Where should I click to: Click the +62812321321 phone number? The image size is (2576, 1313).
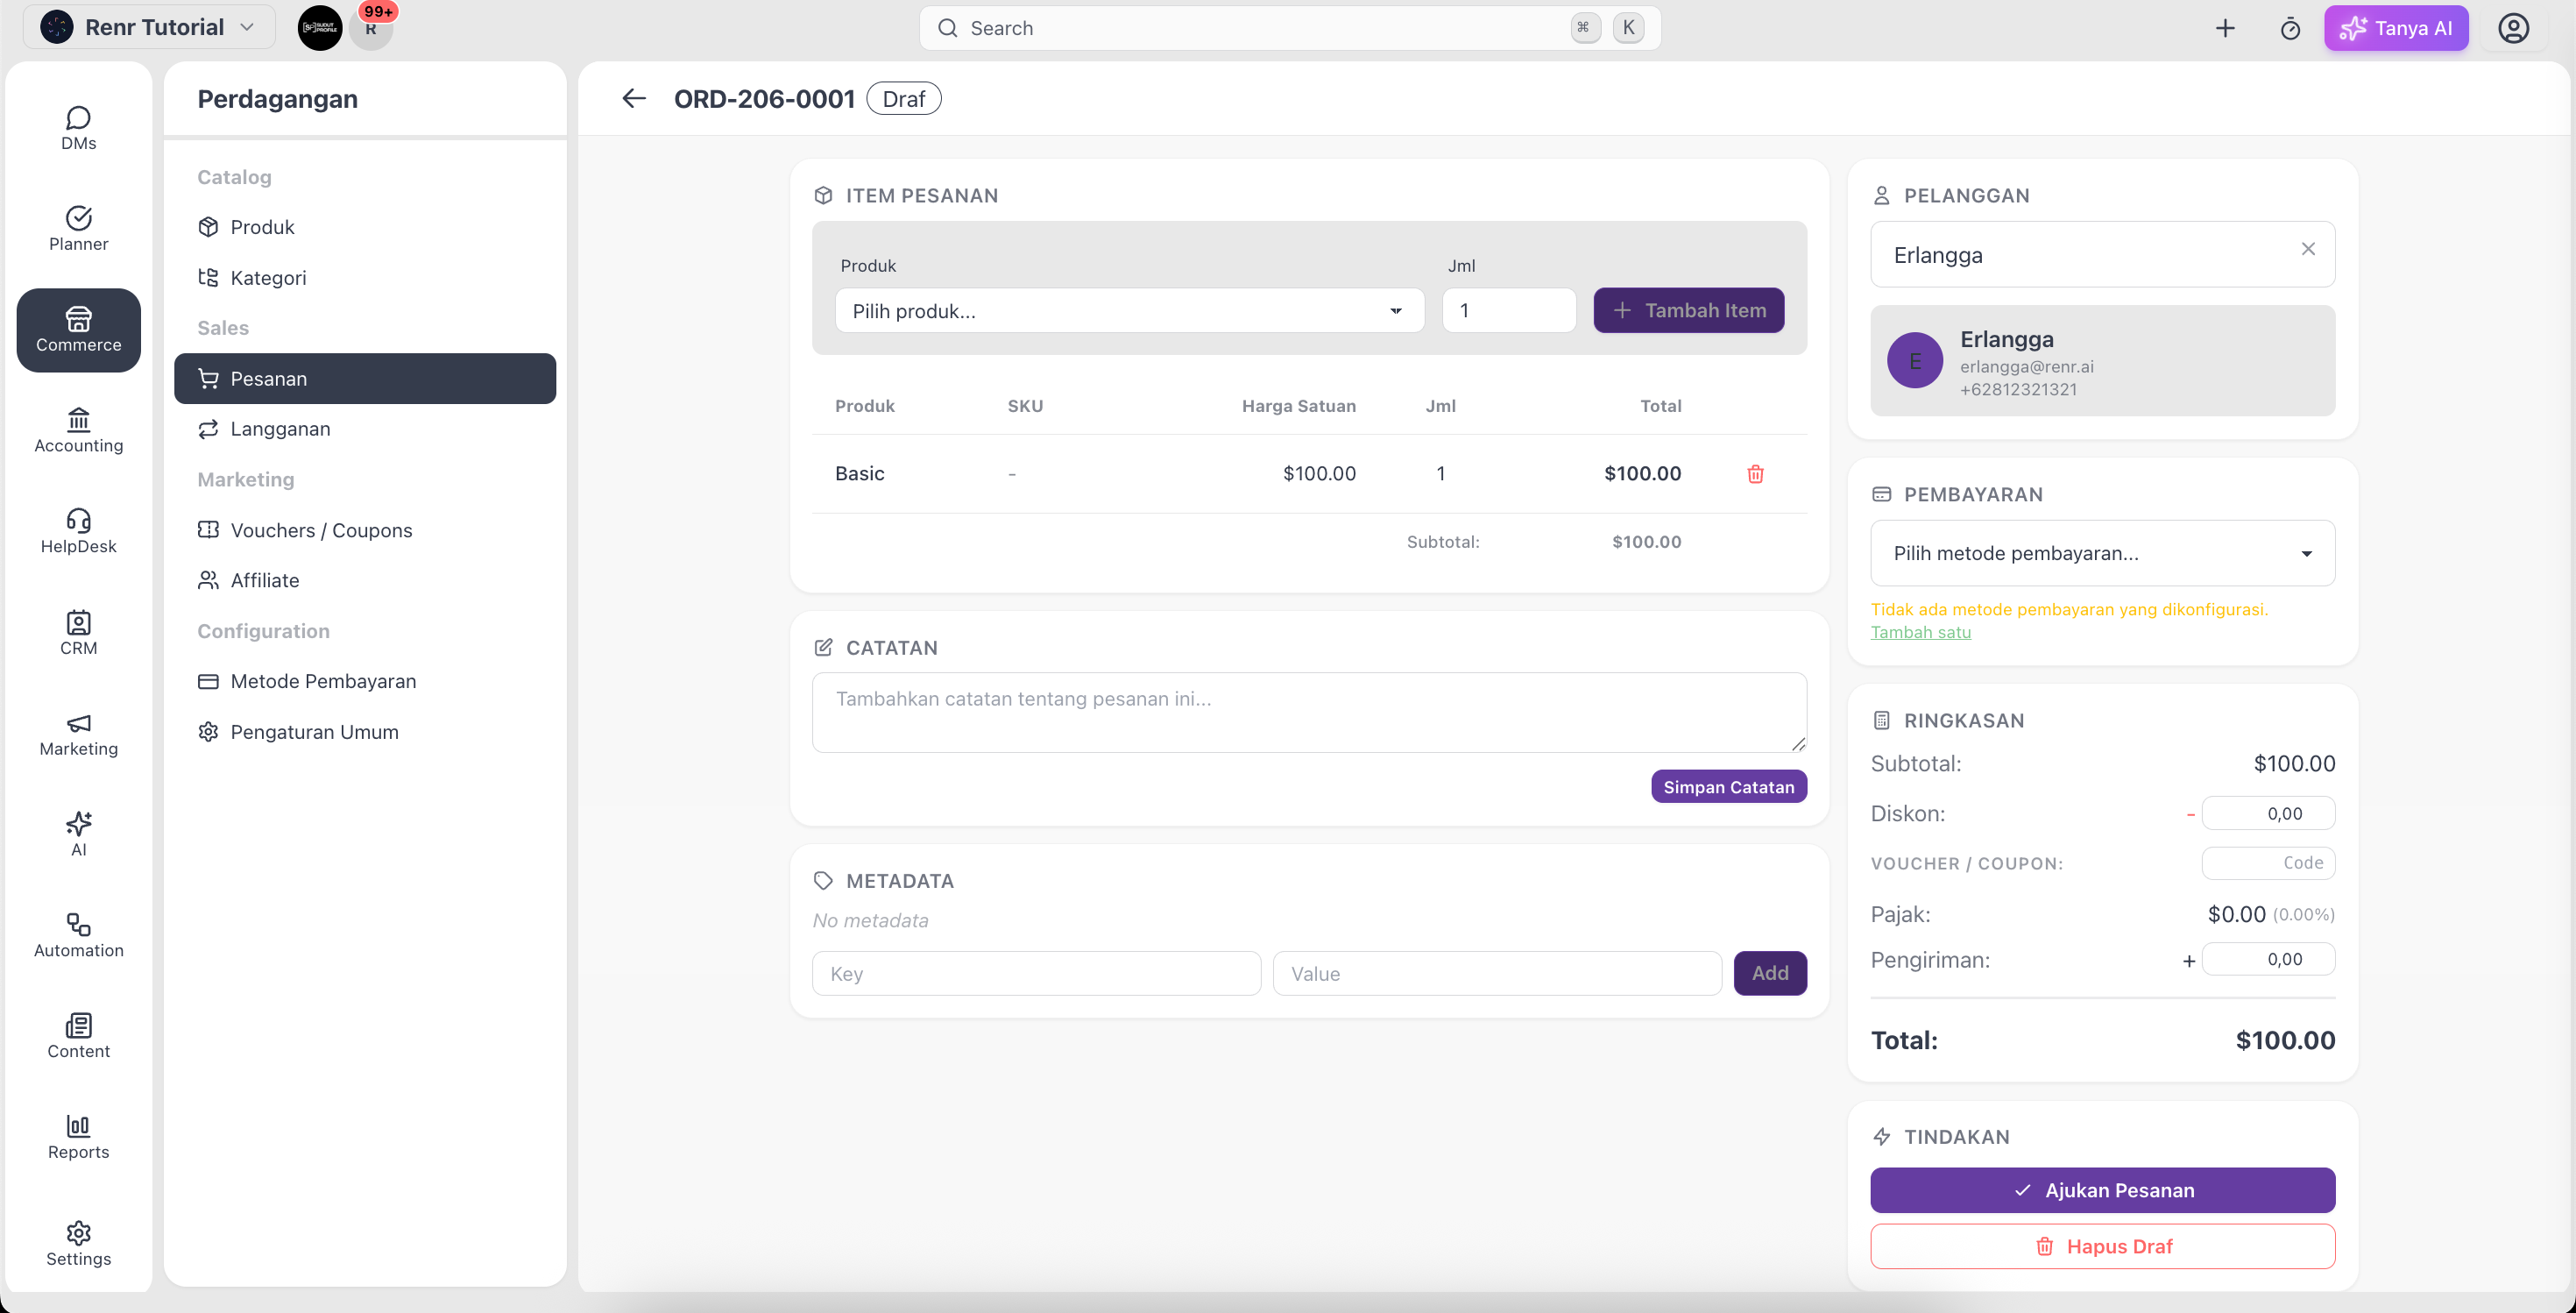coord(2018,390)
